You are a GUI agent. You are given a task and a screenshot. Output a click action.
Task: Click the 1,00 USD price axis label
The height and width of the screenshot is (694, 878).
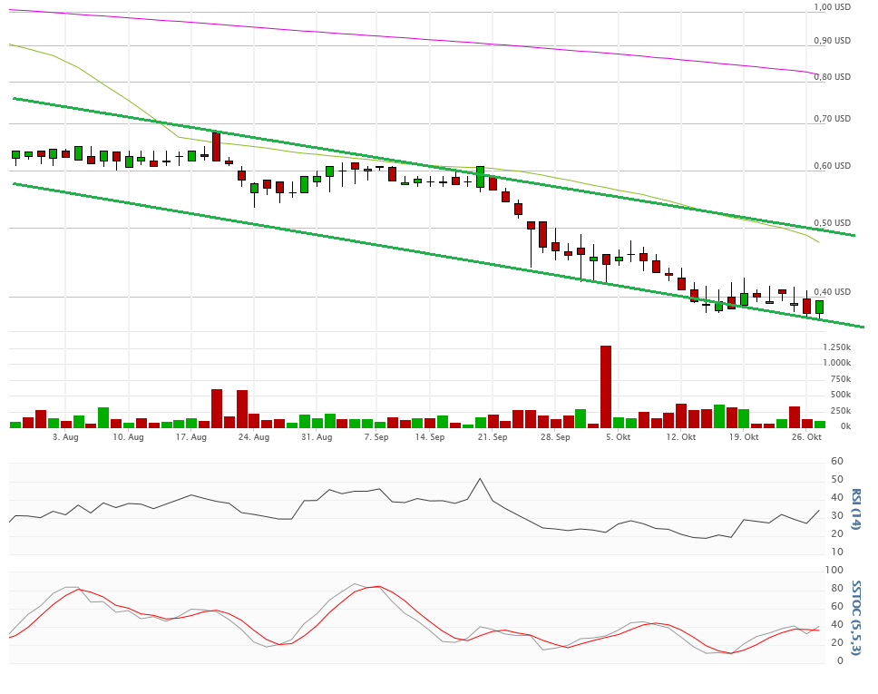(x=832, y=7)
